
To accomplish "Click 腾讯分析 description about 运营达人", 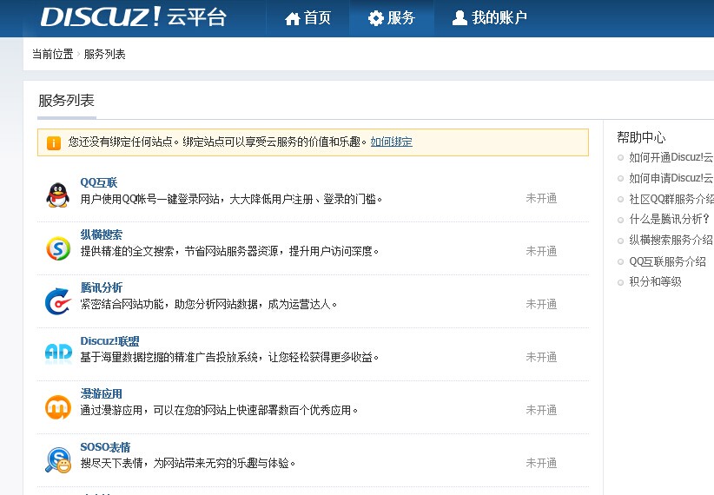I will [208, 304].
